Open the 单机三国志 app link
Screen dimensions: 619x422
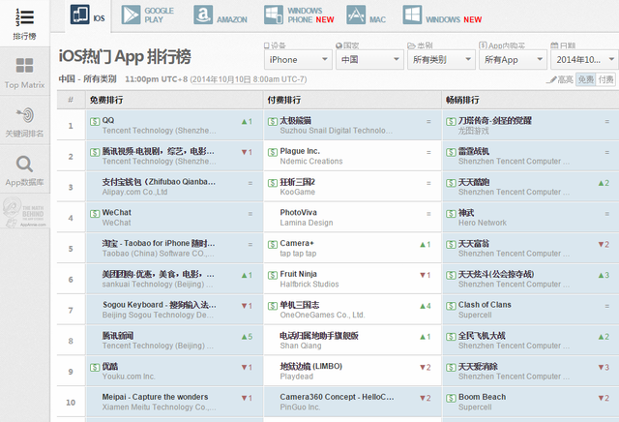(x=299, y=305)
